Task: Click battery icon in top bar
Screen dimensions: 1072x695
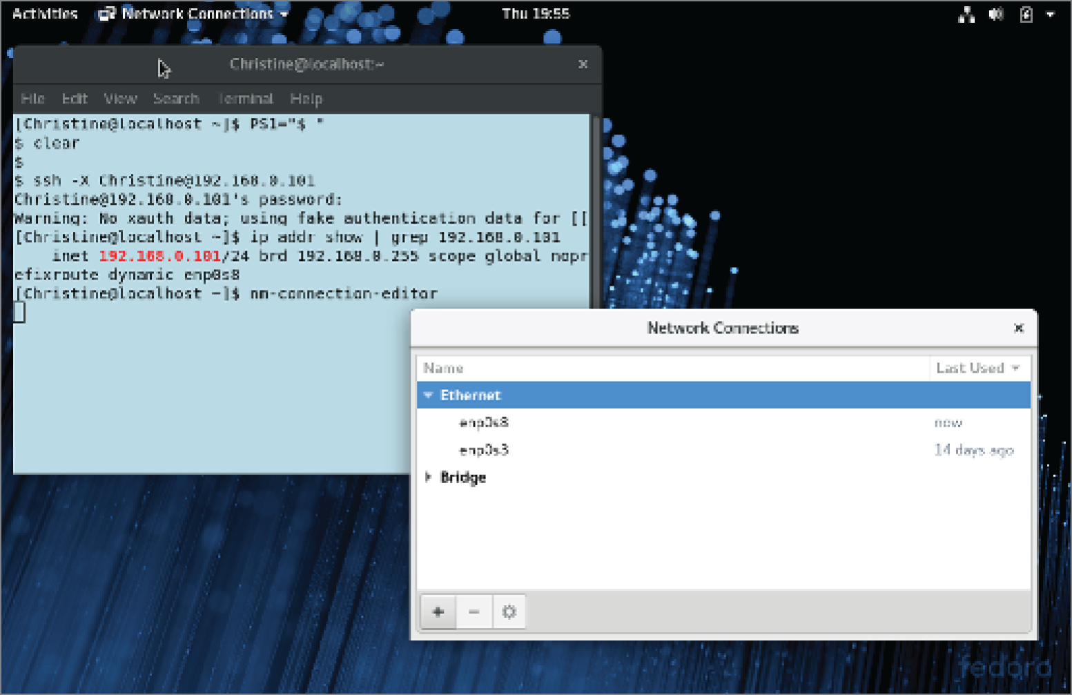Action: tap(1026, 14)
